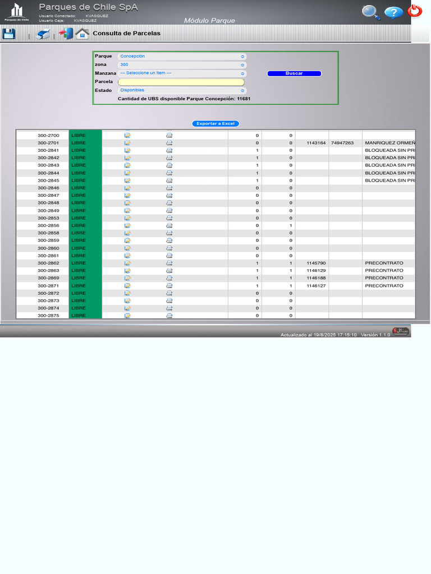Click contract number 1146188
The image size is (431, 574).
(x=316, y=278)
